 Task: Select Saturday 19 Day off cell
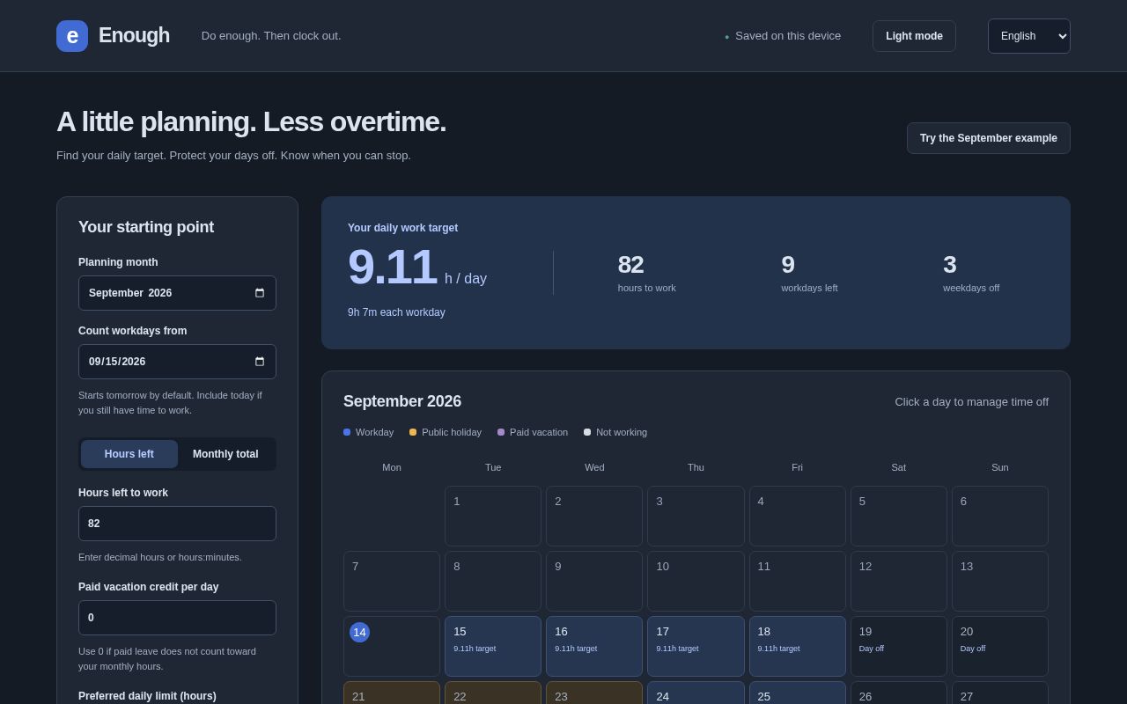pyautogui.click(x=899, y=646)
